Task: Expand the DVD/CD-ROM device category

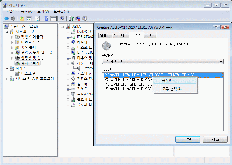Action: point(68,32)
